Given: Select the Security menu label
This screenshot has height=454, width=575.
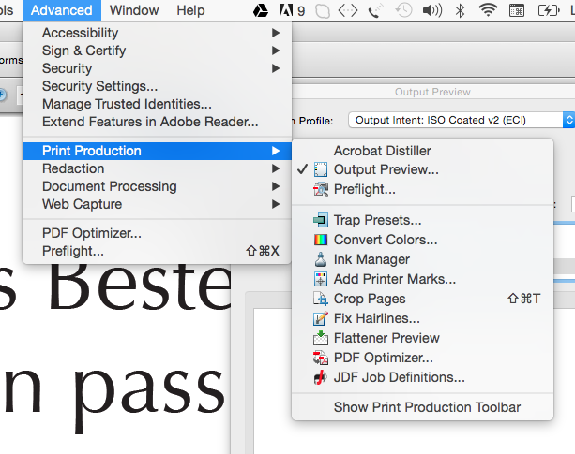Looking at the screenshot, I should (68, 68).
